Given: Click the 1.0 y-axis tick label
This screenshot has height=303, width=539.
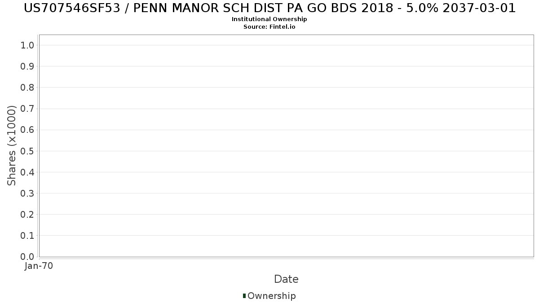Looking at the screenshot, I should [27, 45].
